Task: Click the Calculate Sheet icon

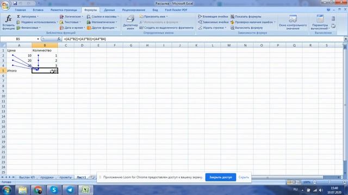Action: coord(333,26)
